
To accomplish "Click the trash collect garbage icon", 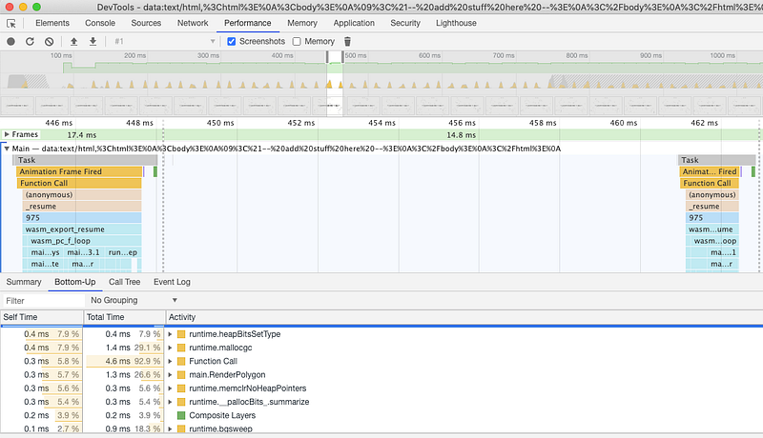I will [347, 42].
